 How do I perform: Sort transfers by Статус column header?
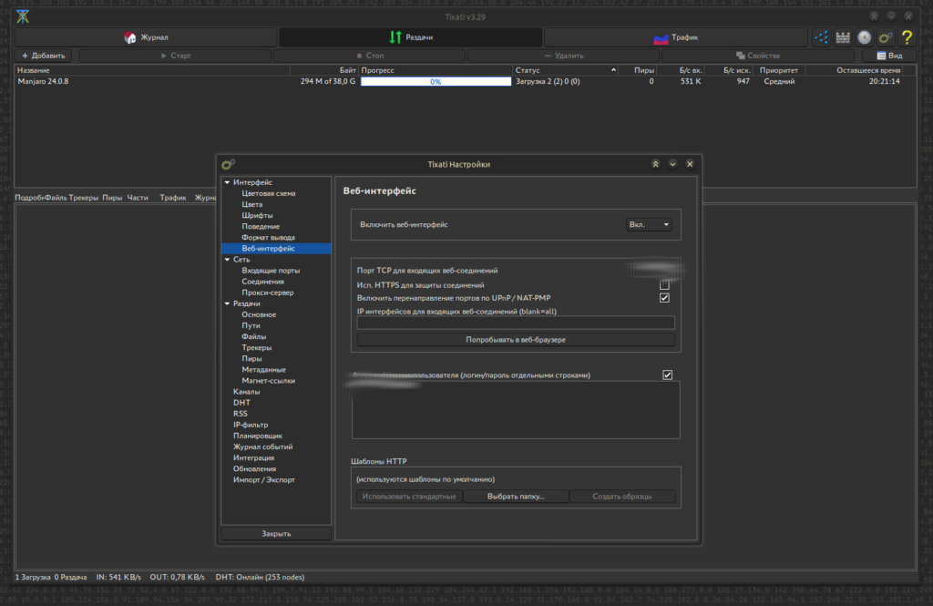point(564,70)
